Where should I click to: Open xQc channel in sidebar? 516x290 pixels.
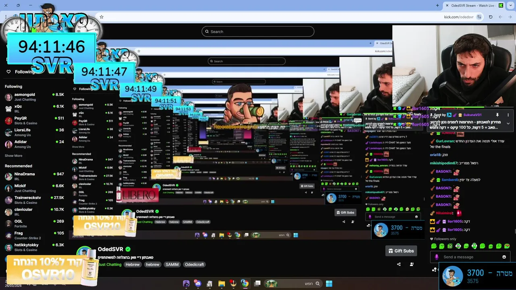[34, 108]
